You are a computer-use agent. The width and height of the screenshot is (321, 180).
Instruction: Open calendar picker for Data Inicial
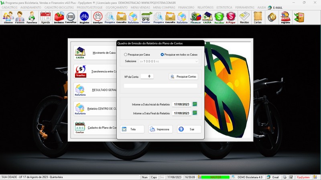click(195, 104)
